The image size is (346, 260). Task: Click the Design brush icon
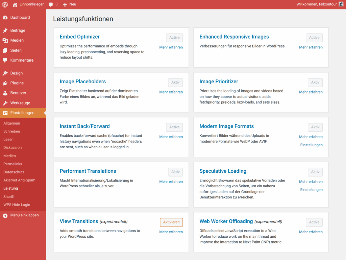[x=5, y=73]
